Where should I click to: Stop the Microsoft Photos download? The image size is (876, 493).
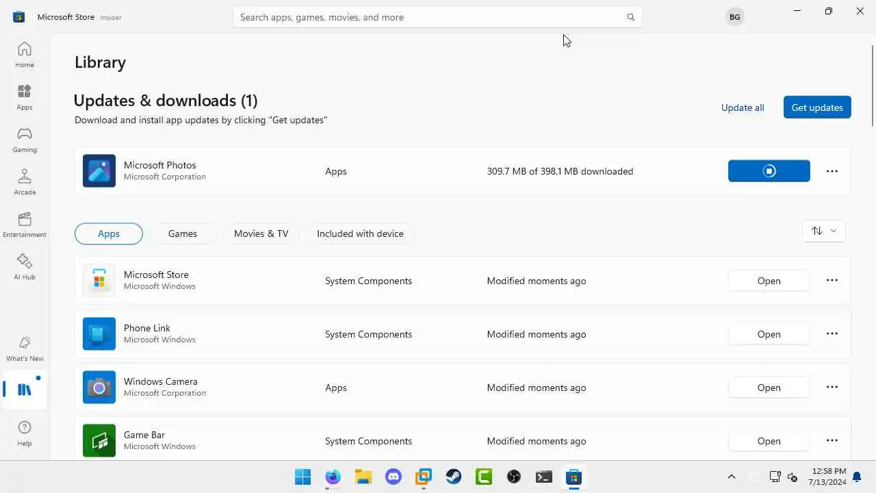coord(769,171)
